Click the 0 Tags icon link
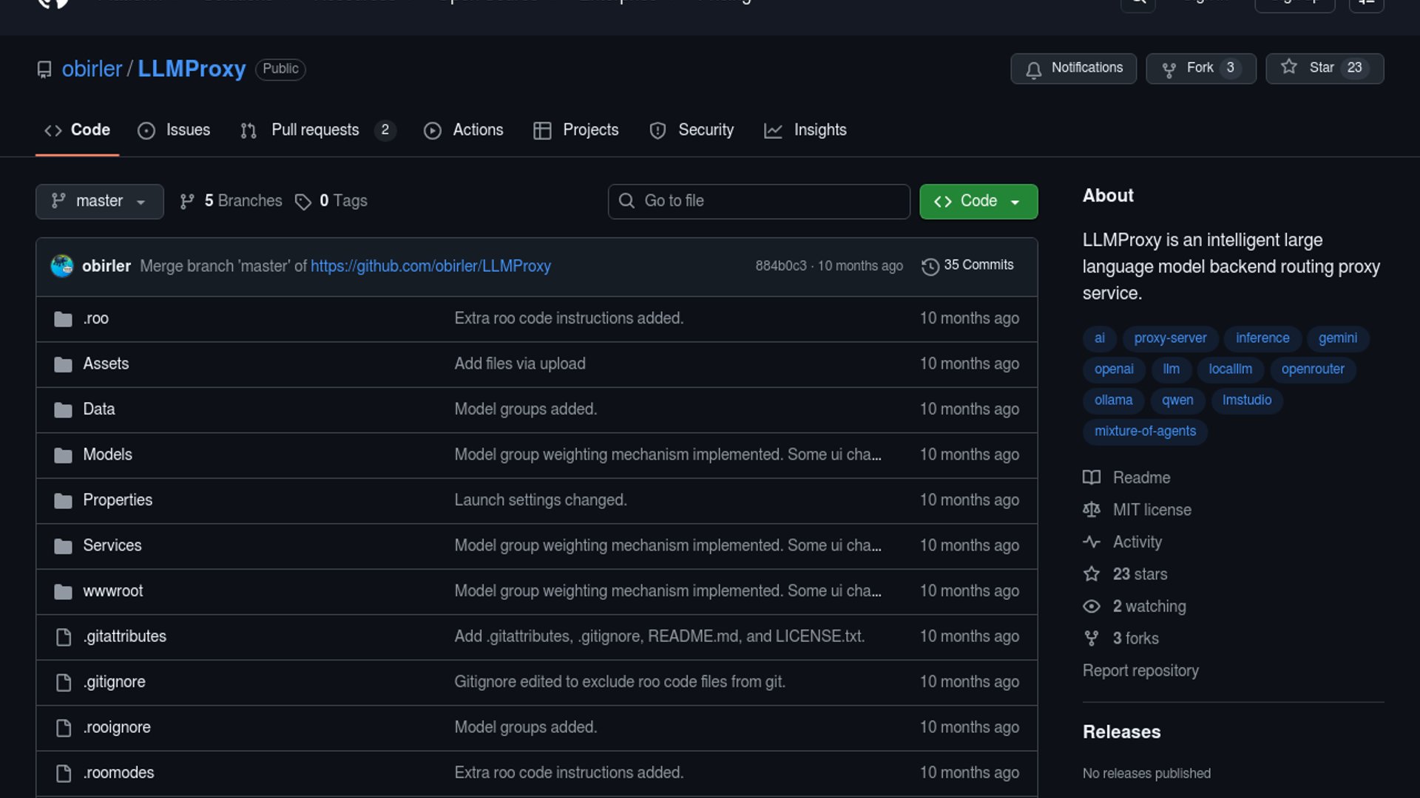The height and width of the screenshot is (798, 1420). click(303, 202)
